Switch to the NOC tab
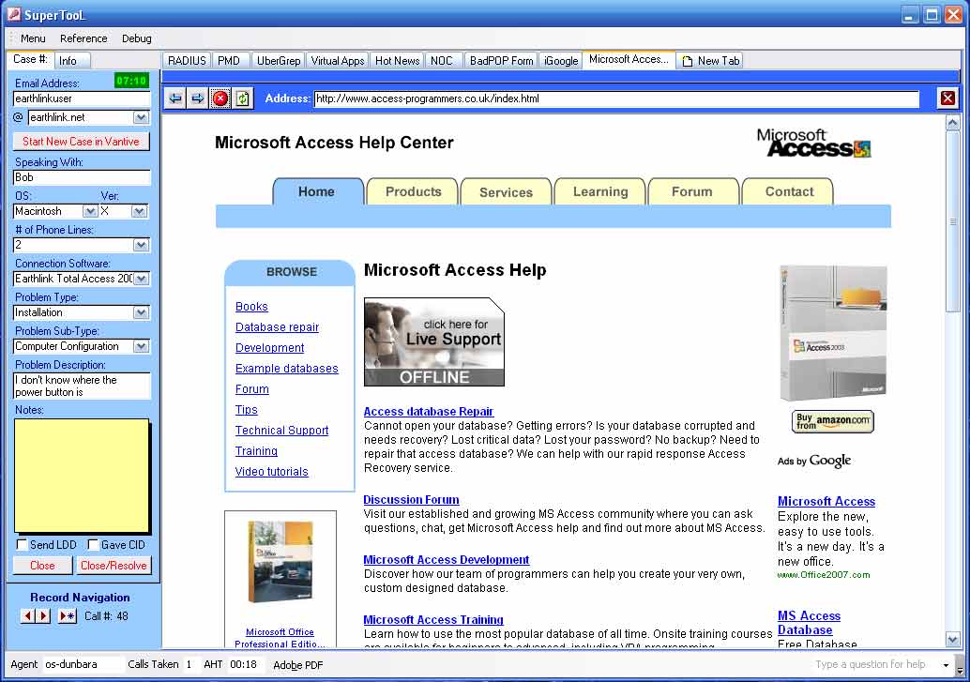The width and height of the screenshot is (970, 682). (x=442, y=61)
